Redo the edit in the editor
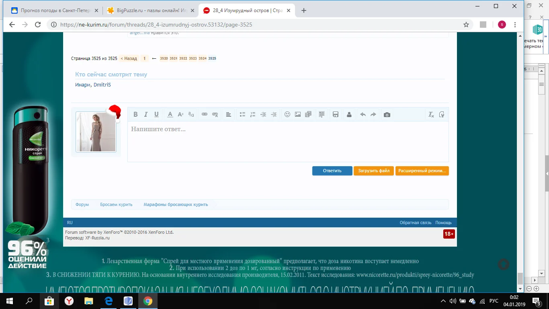 (373, 114)
